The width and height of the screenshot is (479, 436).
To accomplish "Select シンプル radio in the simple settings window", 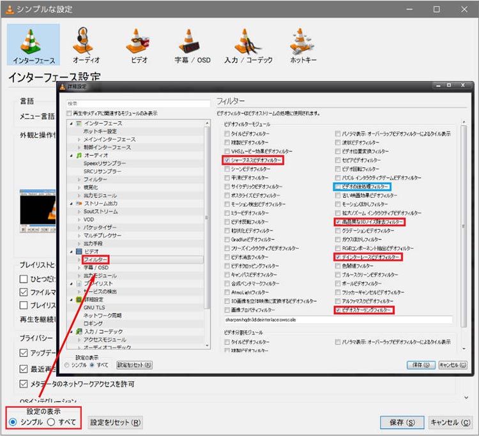I will pyautogui.click(x=13, y=422).
